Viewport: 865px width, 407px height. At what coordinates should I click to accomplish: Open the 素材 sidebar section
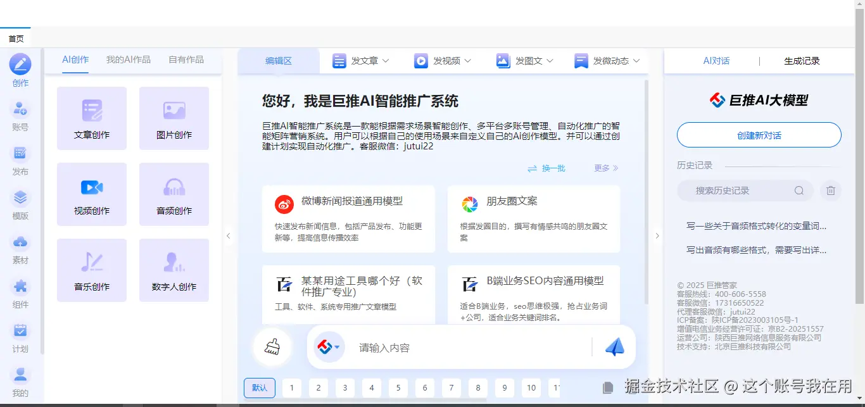click(x=20, y=248)
